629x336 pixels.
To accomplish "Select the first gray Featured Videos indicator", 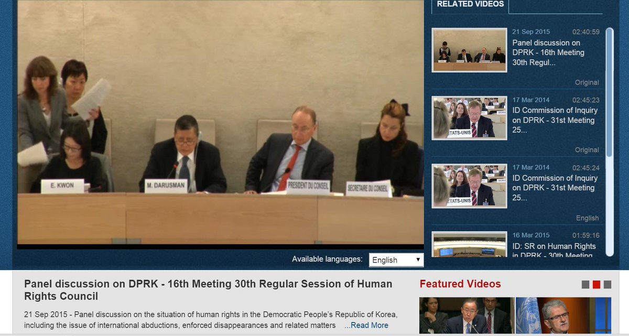I will point(585,285).
